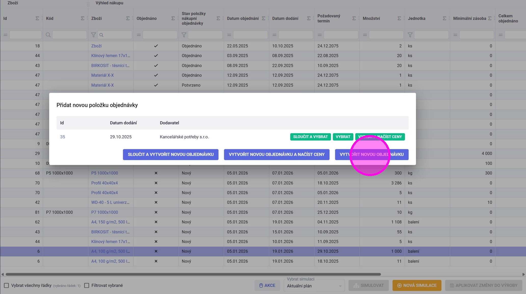
Task: Click Minimální zásoba filter input field
Action: [476, 35]
